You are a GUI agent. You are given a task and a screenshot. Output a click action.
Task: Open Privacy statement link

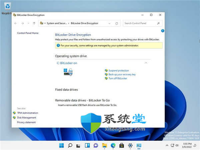[26, 122]
